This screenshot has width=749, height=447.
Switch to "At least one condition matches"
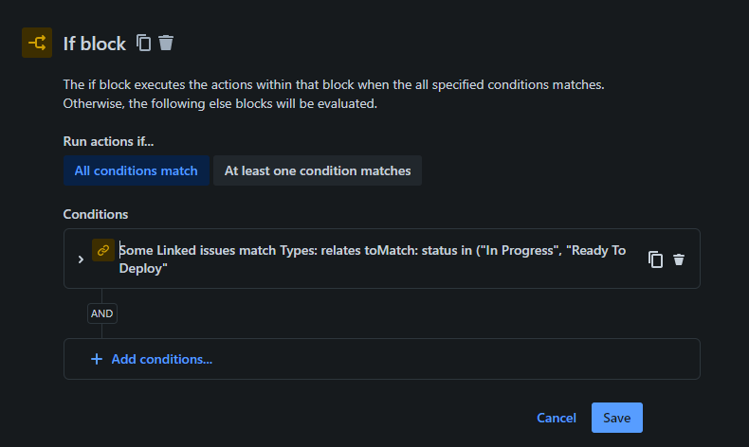(x=318, y=170)
